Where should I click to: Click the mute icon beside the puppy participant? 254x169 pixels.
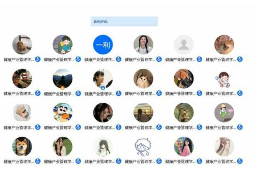click(x=38, y=59)
